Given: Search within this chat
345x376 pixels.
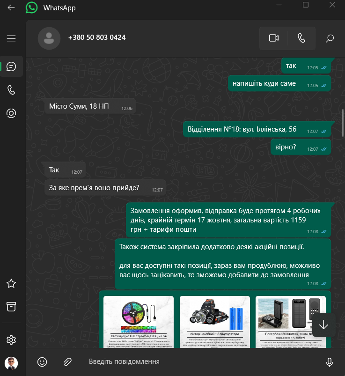Looking at the screenshot, I should [x=330, y=38].
